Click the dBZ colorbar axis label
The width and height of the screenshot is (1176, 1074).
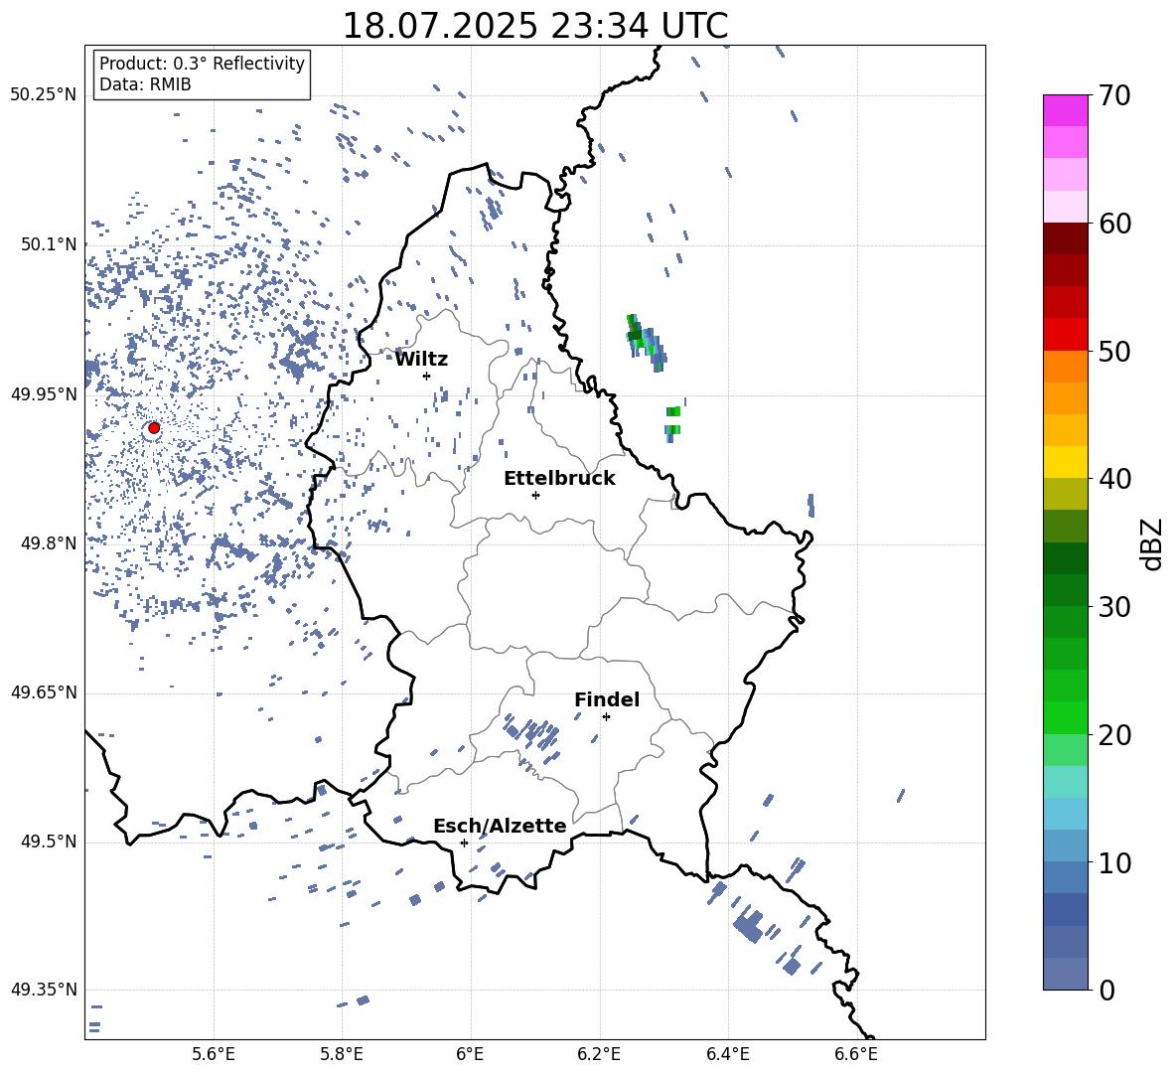tap(1153, 543)
